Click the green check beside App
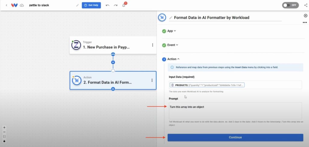This screenshot has width=309, height=147. [x=164, y=31]
